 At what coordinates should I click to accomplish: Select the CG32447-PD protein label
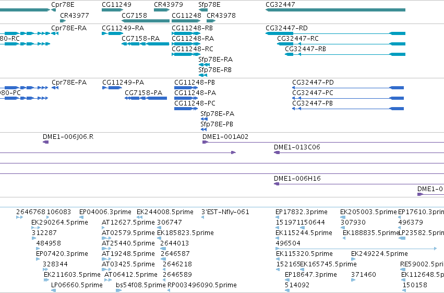pyautogui.click(x=313, y=83)
